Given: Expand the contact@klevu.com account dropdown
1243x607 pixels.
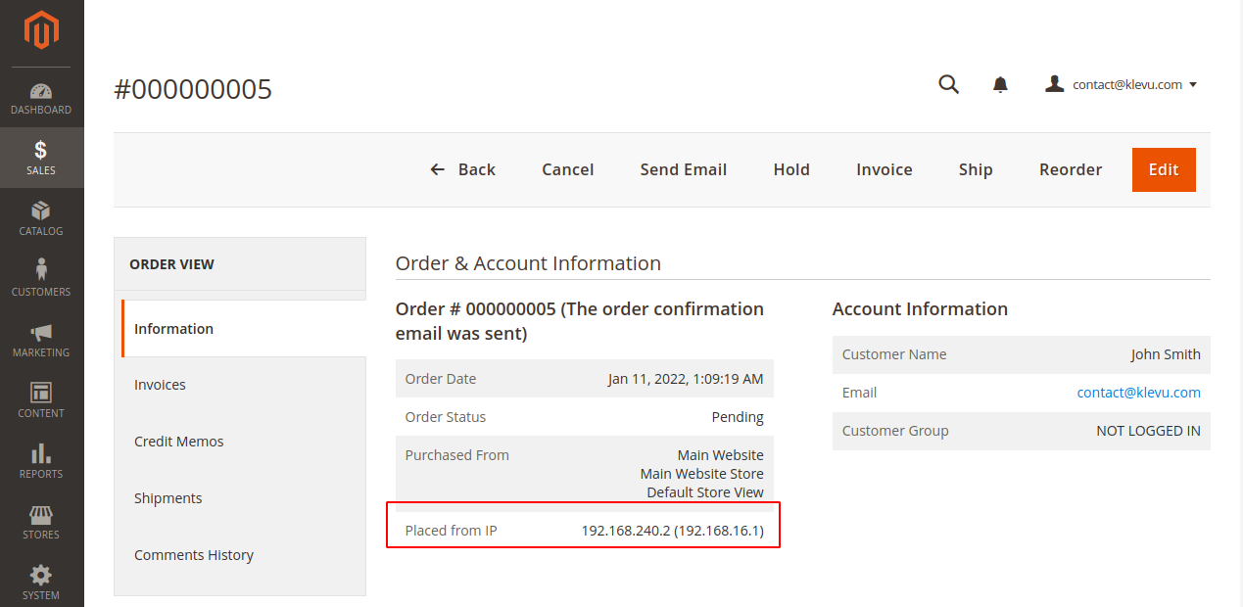Looking at the screenshot, I should (1122, 85).
